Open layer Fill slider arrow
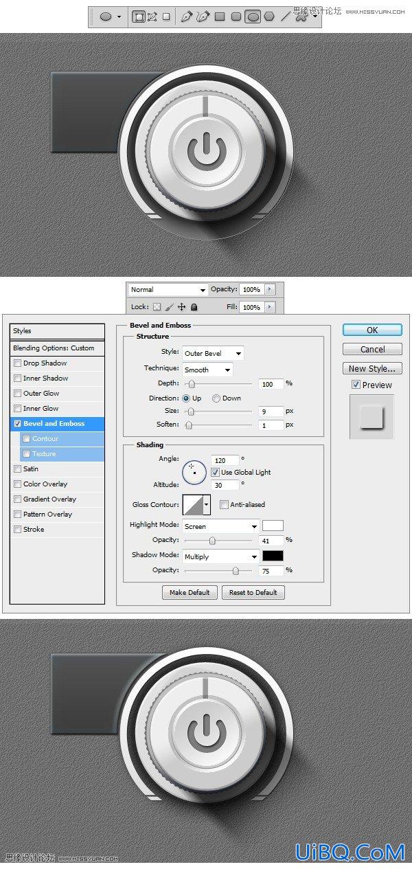412x869 pixels. click(269, 307)
